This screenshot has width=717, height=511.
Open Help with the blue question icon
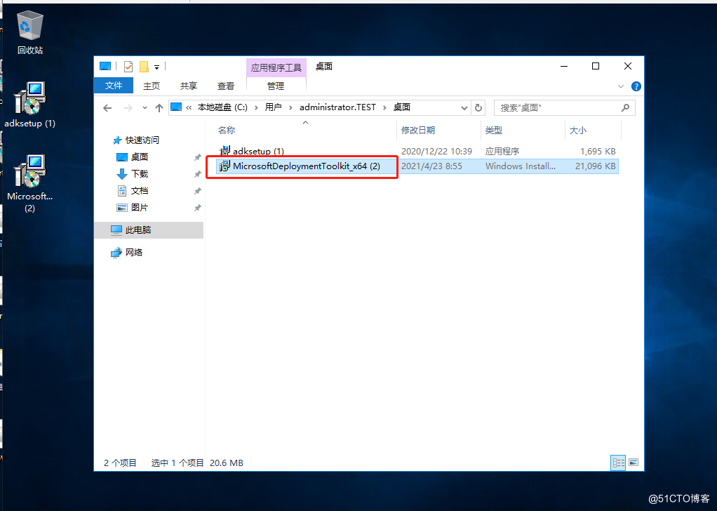(636, 86)
